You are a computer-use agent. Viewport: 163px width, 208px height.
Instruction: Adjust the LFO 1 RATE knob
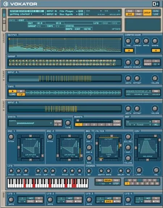point(11,200)
